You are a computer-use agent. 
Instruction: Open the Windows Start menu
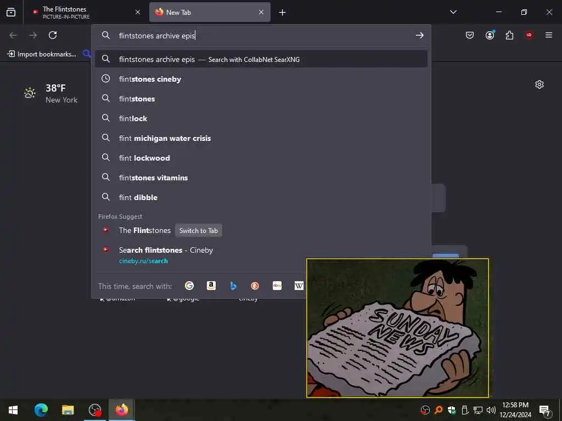13,410
